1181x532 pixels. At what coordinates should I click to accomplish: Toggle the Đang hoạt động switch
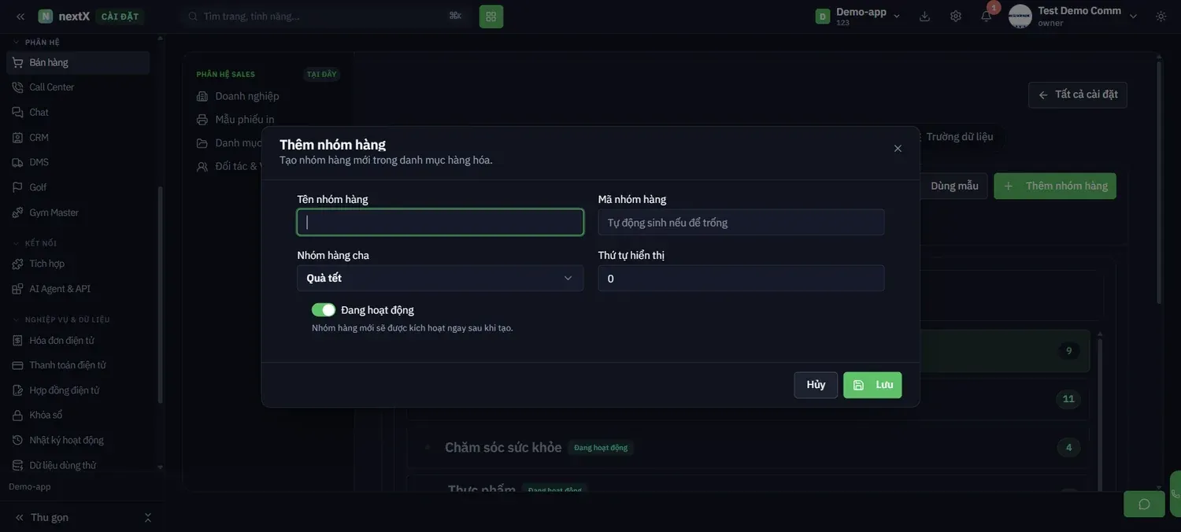(x=324, y=310)
